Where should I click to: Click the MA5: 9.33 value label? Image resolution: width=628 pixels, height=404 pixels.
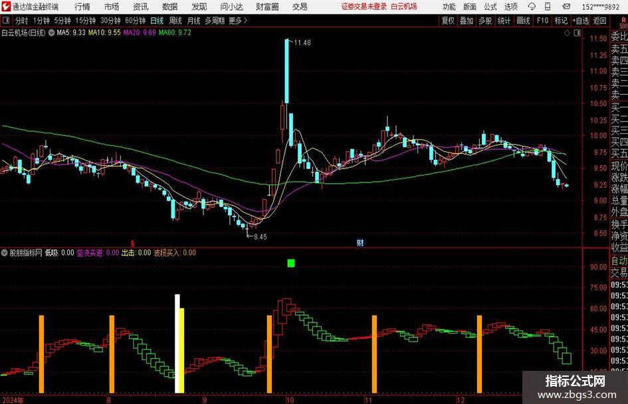pyautogui.click(x=71, y=33)
